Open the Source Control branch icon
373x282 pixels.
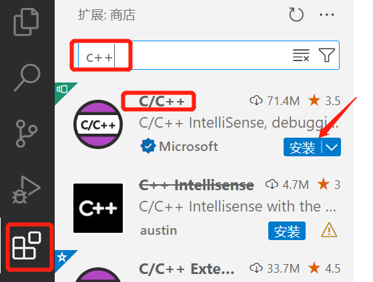click(x=27, y=134)
